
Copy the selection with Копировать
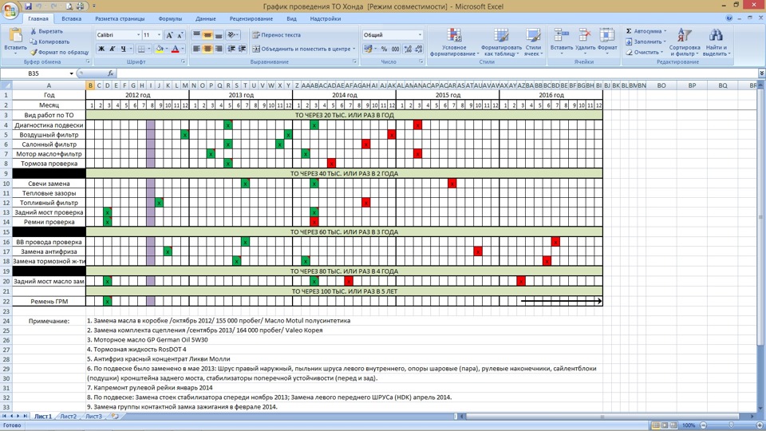pos(49,42)
